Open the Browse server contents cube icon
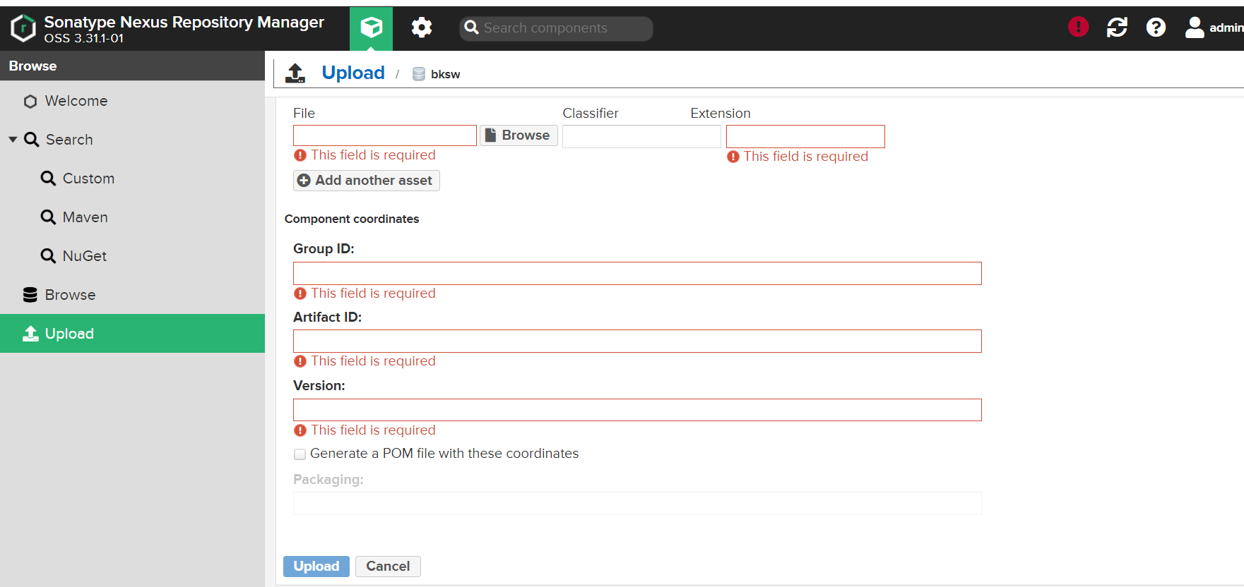The image size is (1244, 587). pyautogui.click(x=371, y=28)
